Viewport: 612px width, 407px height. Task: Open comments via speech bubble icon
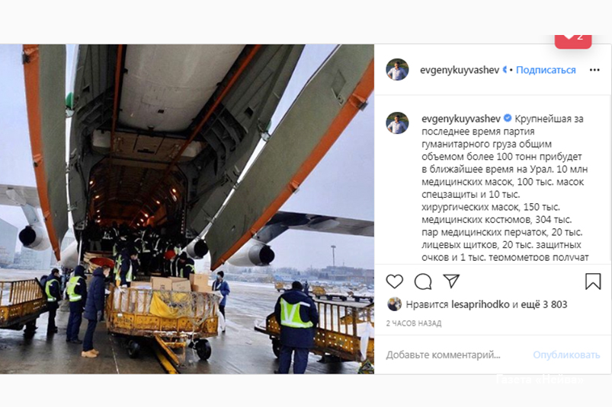[x=423, y=281]
